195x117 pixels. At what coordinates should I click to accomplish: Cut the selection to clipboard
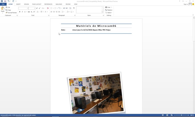8,7
